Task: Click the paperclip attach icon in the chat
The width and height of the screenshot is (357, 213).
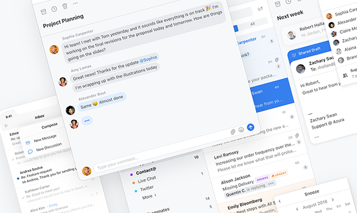Action: (233, 132)
